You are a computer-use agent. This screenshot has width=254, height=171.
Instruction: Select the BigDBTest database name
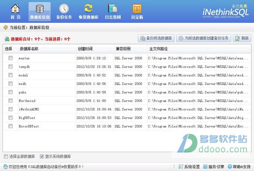(27, 118)
